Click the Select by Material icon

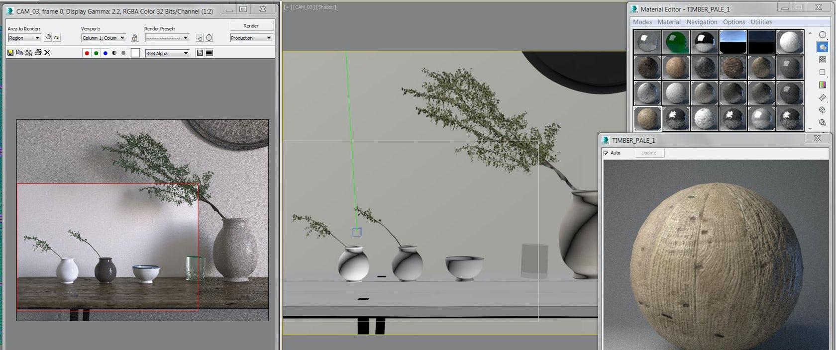pos(822,122)
